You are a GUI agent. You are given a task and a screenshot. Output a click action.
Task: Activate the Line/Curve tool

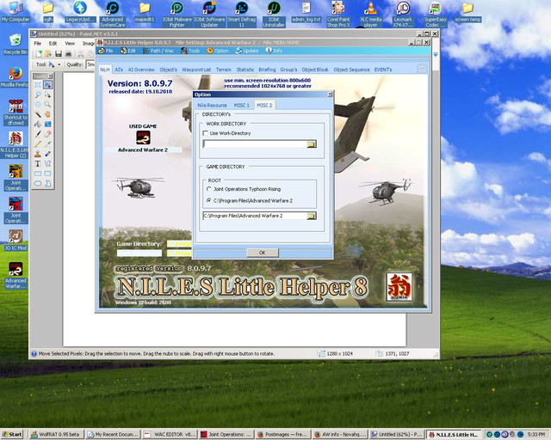point(47,163)
